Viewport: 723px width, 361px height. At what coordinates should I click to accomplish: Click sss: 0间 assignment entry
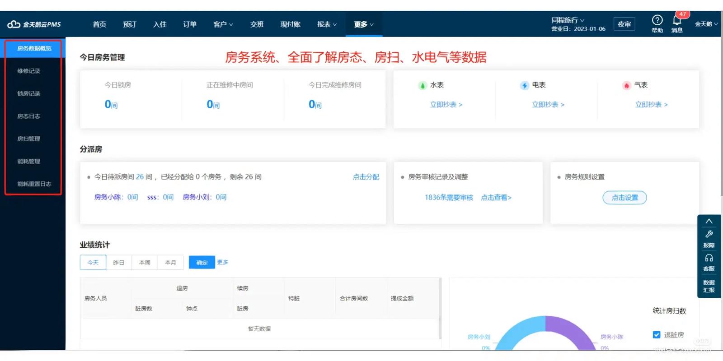[x=160, y=197]
